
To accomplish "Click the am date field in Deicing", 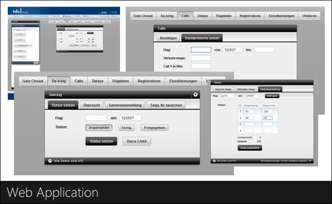I will [131, 118].
